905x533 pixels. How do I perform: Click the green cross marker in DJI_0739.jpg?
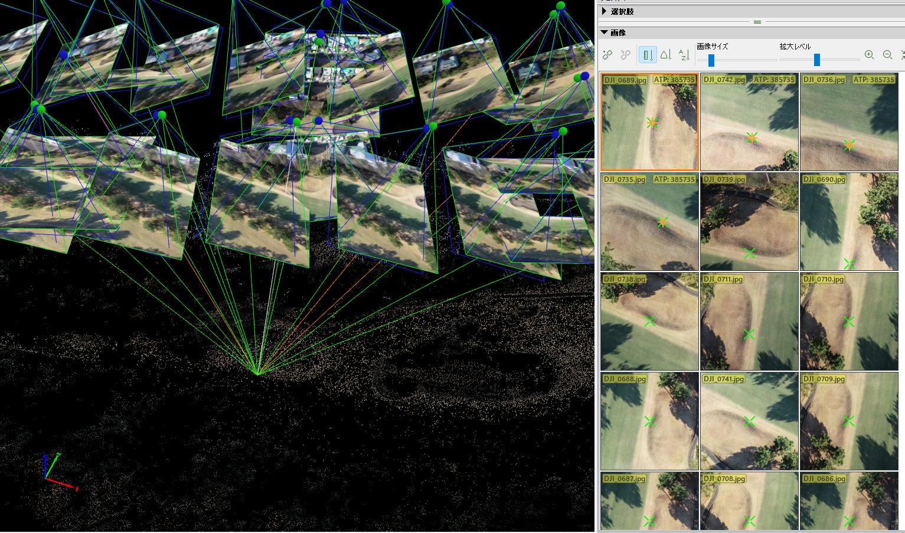click(x=750, y=253)
